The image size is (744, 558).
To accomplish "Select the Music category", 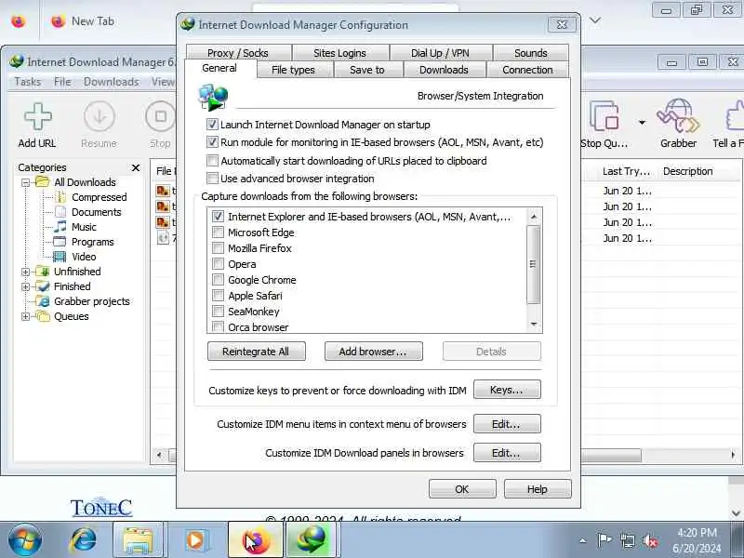I will pos(84,227).
